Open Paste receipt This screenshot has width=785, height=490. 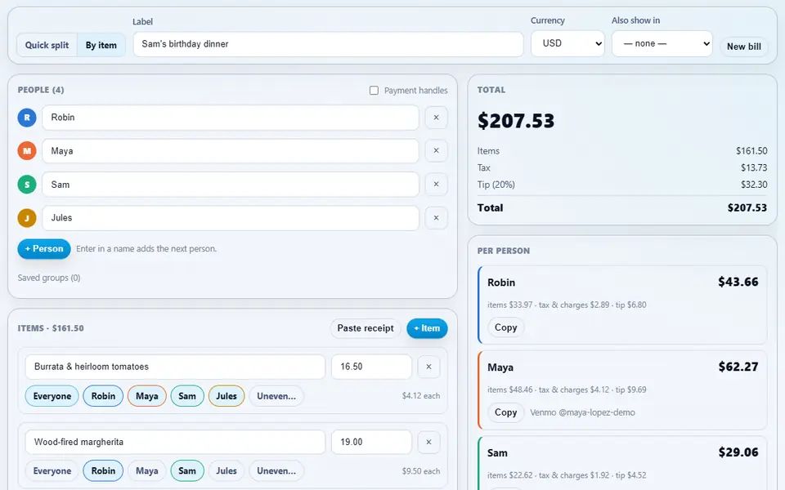point(366,328)
